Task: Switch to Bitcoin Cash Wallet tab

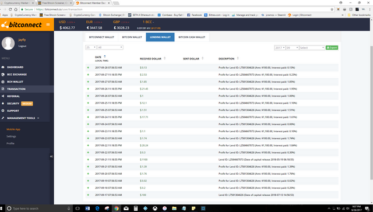Action: [192, 37]
